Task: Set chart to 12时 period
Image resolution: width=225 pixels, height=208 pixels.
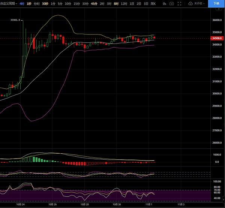Action: pos(124,3)
